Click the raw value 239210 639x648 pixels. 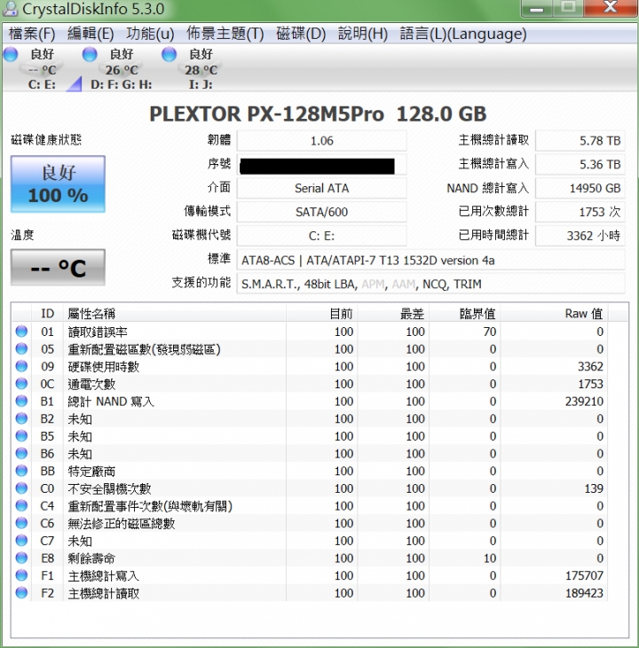click(x=584, y=402)
